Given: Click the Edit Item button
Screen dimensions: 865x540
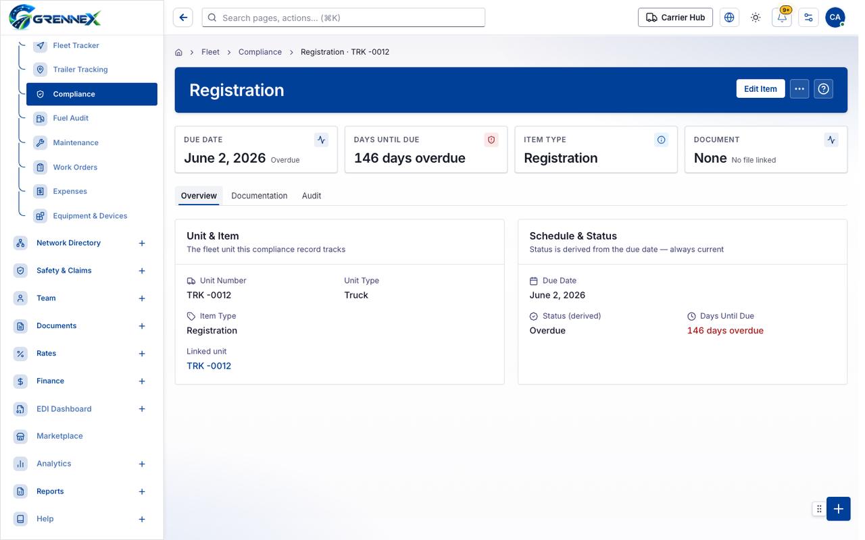Looking at the screenshot, I should point(760,89).
